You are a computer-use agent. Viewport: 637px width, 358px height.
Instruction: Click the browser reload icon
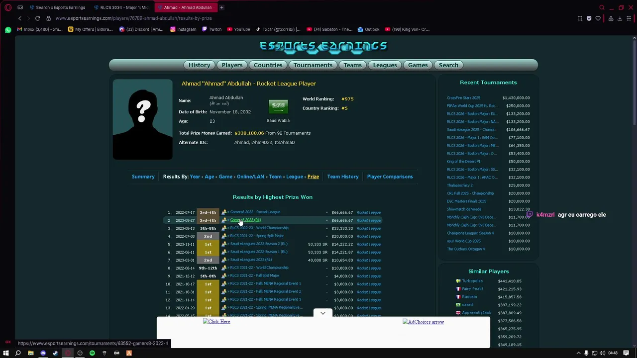pos(37,18)
